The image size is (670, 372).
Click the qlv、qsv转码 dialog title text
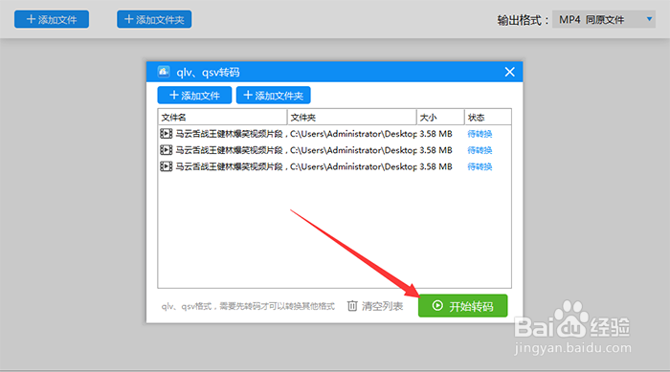tap(208, 72)
